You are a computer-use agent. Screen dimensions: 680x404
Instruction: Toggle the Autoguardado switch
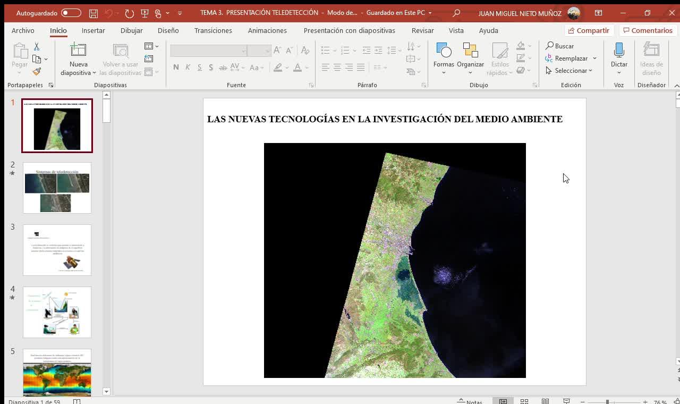(71, 13)
